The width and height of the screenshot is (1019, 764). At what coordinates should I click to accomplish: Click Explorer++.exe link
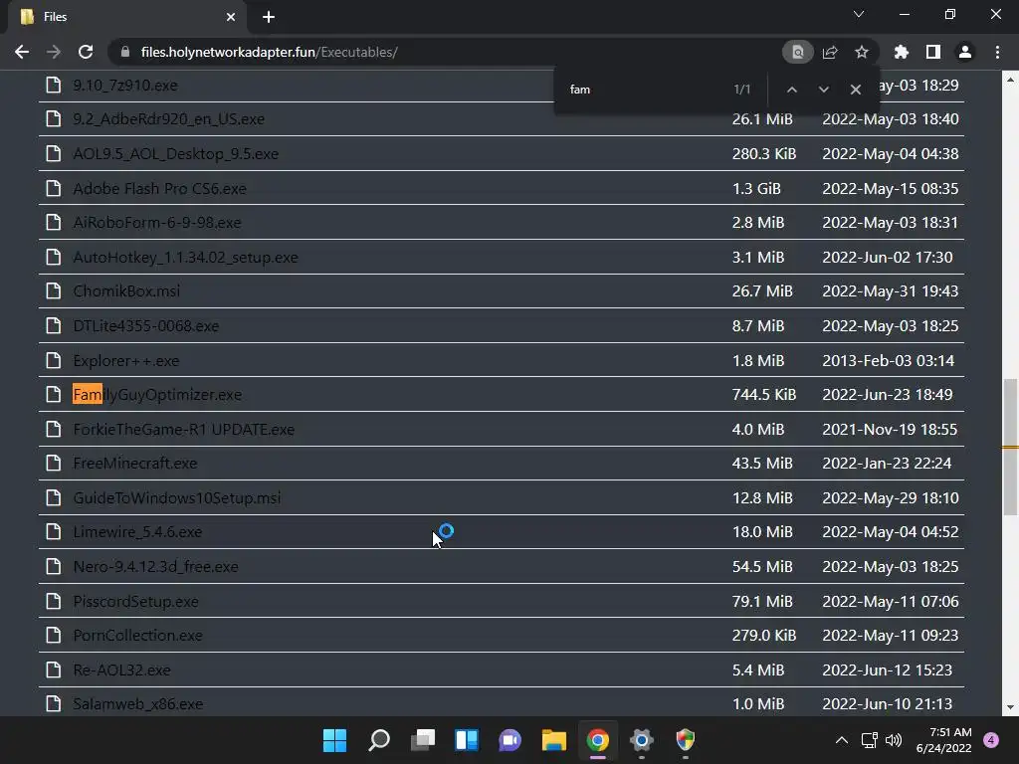[126, 360]
